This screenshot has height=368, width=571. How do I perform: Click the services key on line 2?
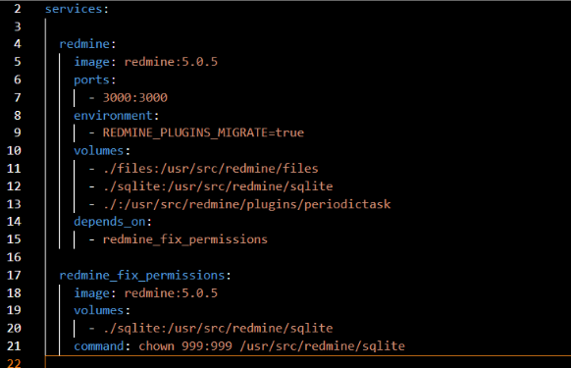74,9
